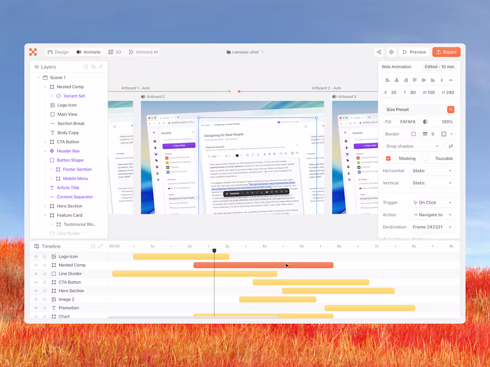
Task: Select the align left icon in properties panel
Action: pos(388,80)
